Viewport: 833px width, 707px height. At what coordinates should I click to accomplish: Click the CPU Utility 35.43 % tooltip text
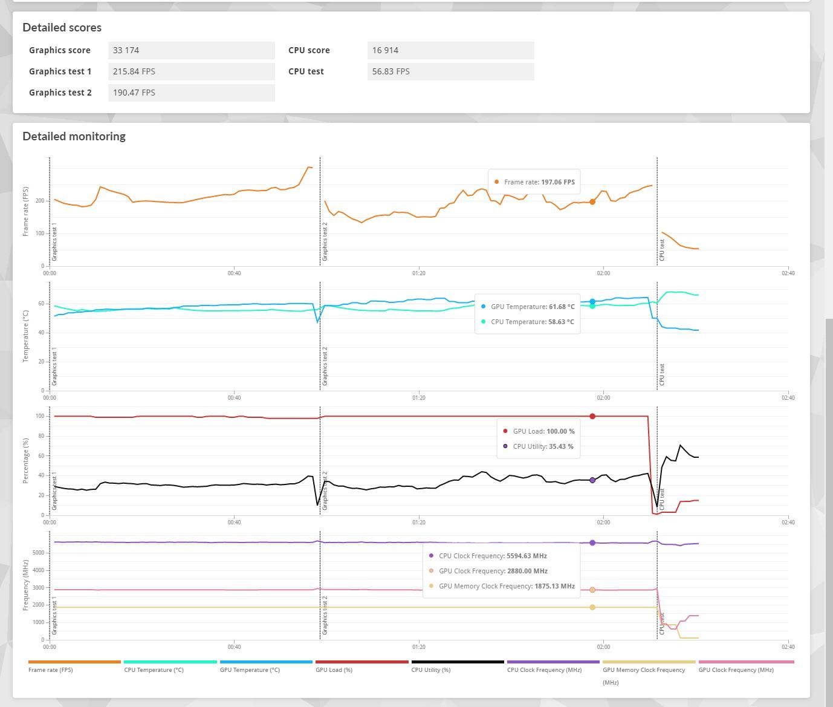pyautogui.click(x=543, y=446)
